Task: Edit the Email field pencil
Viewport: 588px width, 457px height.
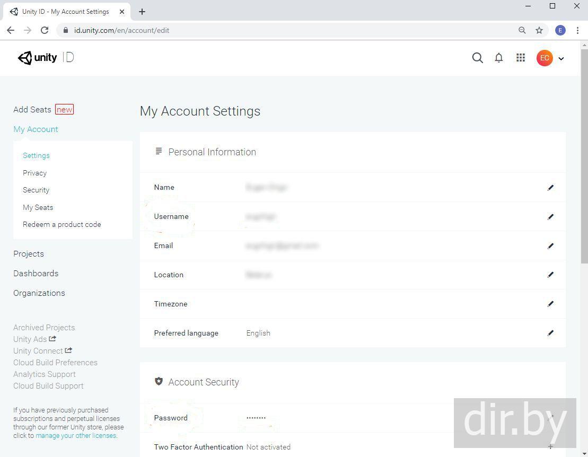Action: tap(550, 246)
